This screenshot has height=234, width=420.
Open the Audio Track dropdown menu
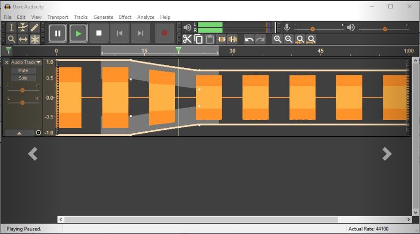pyautogui.click(x=26, y=62)
